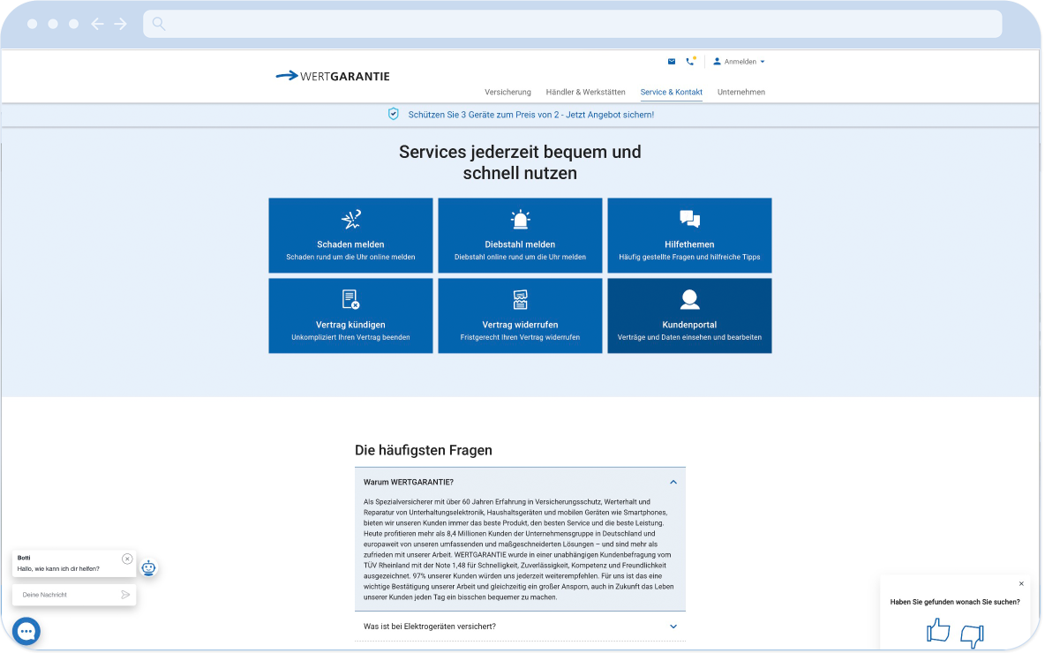The image size is (1045, 653).
Task: Open the Hilfethemen title link
Action: pyautogui.click(x=689, y=244)
